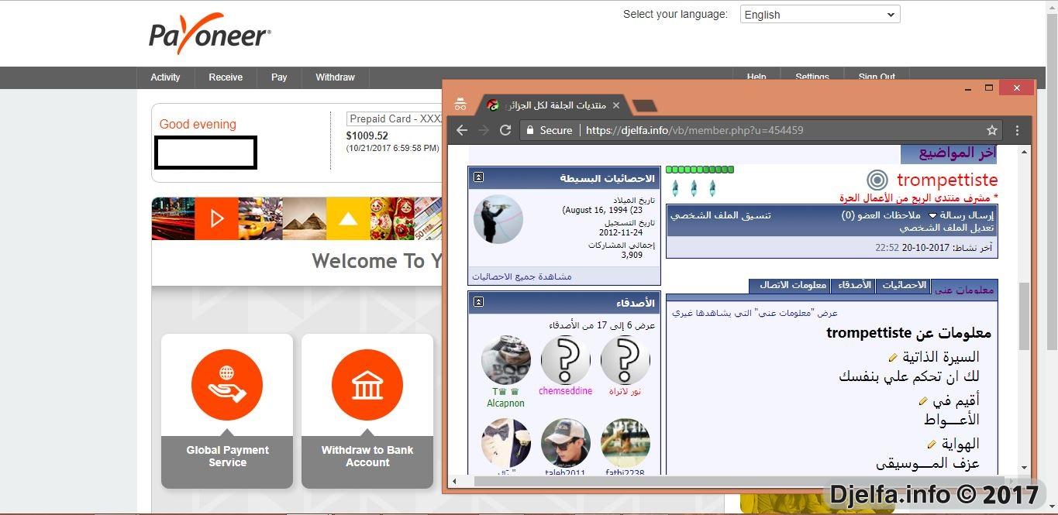Click the chemseddine username link
This screenshot has width=1058, height=515.
click(x=565, y=391)
